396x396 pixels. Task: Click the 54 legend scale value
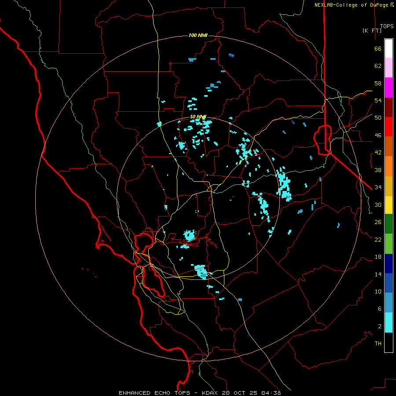[378, 100]
